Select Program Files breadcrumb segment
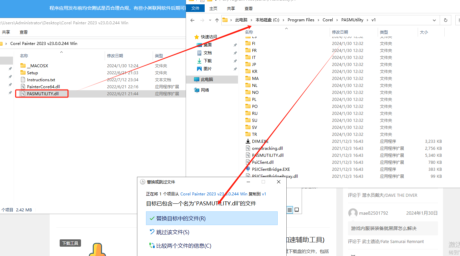 301,20
